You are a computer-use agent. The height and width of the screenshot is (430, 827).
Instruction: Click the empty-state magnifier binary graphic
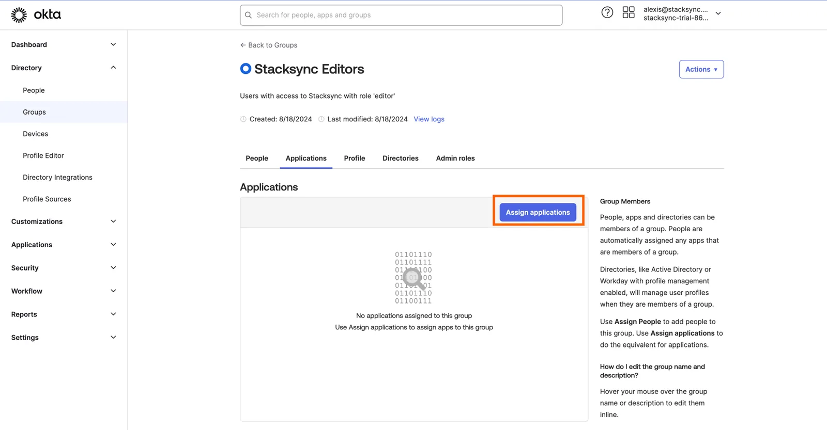413,278
